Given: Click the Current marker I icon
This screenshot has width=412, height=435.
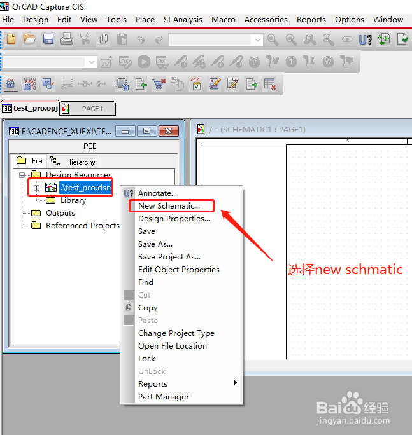Looking at the screenshot, I should (291, 62).
